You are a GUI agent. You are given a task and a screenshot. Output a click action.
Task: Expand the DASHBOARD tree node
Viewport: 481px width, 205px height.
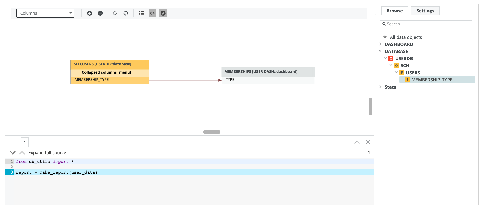380,44
